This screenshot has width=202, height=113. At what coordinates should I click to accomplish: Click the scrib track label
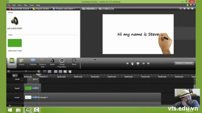17,79
